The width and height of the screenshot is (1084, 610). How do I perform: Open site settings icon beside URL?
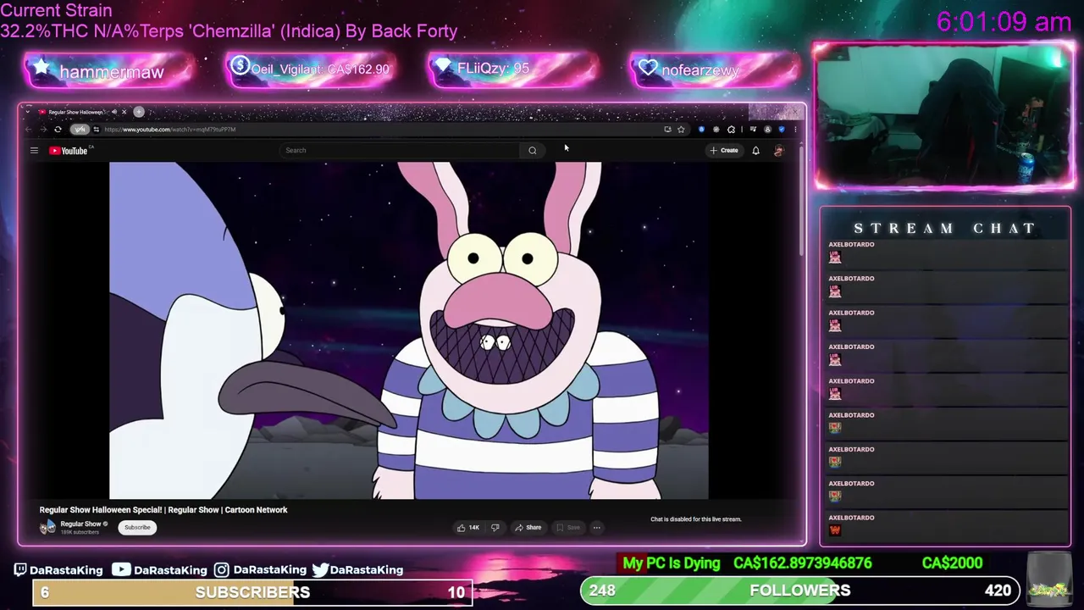(97, 129)
